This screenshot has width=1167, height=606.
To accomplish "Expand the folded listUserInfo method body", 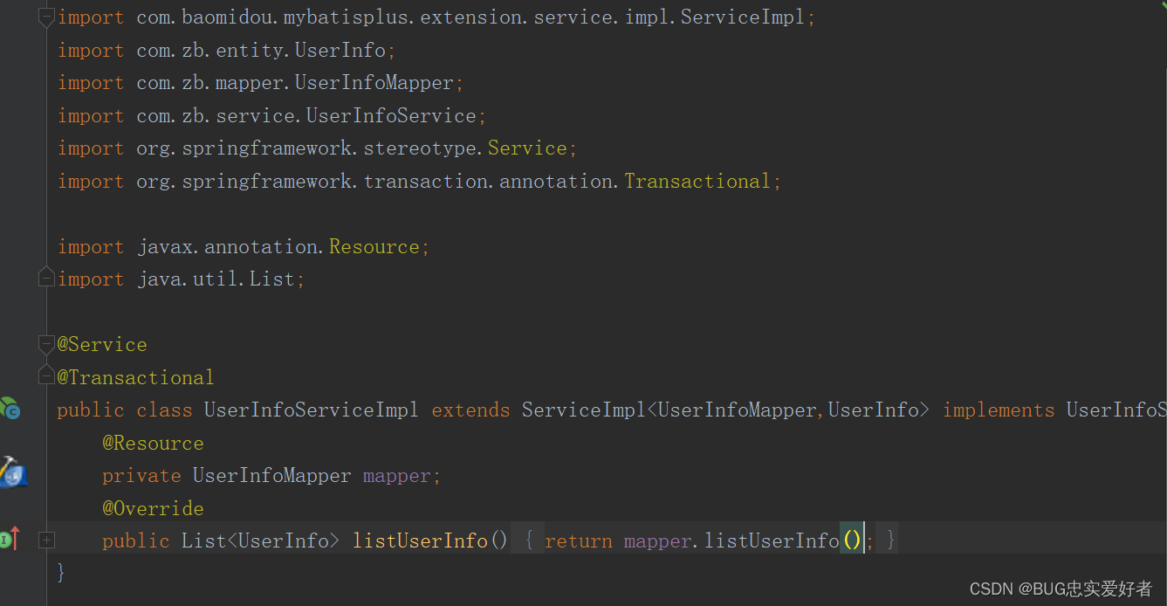I will click(x=46, y=541).
